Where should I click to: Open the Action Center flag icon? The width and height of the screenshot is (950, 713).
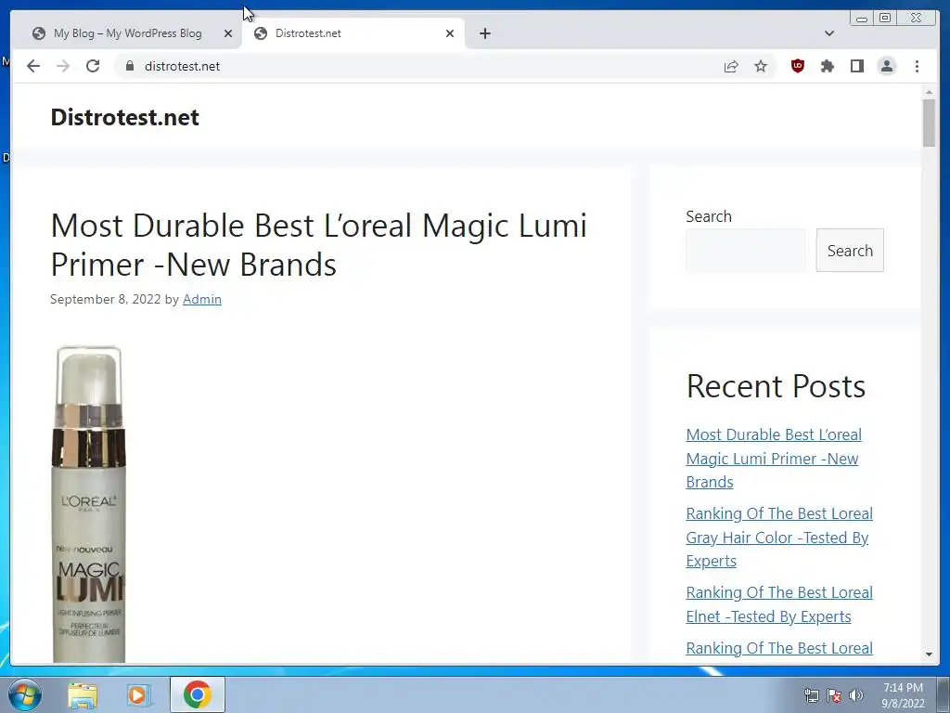point(834,695)
